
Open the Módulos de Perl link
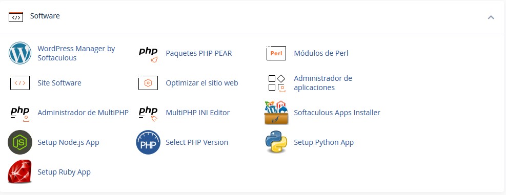click(321, 53)
